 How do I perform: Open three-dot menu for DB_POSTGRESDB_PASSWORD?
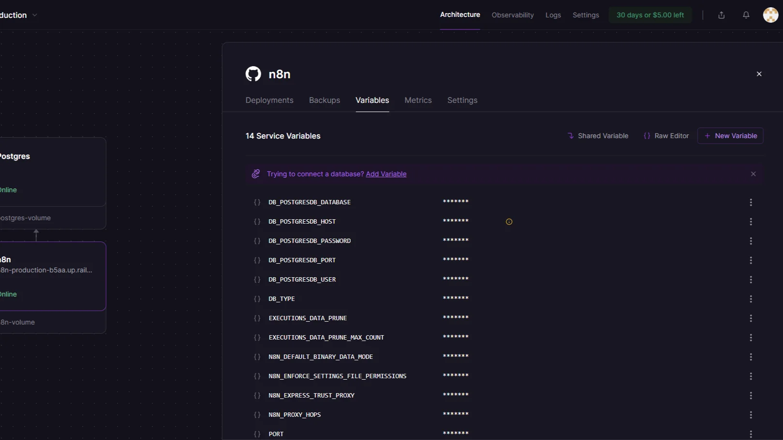751,241
